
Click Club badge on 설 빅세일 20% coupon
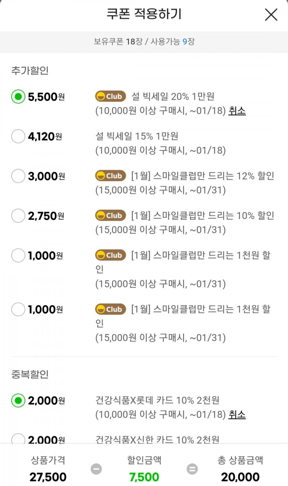pyautogui.click(x=110, y=96)
